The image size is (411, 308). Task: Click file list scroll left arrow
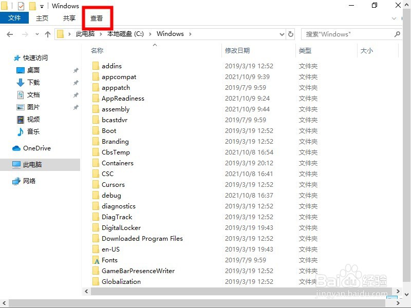pos(86,291)
